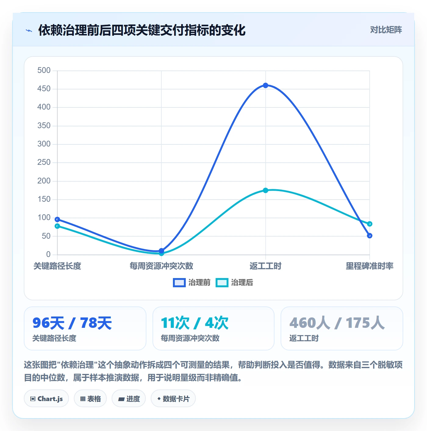Screen dimensions: 427x431
Task: Click the 250 y-axis tick label
Action: (44, 162)
